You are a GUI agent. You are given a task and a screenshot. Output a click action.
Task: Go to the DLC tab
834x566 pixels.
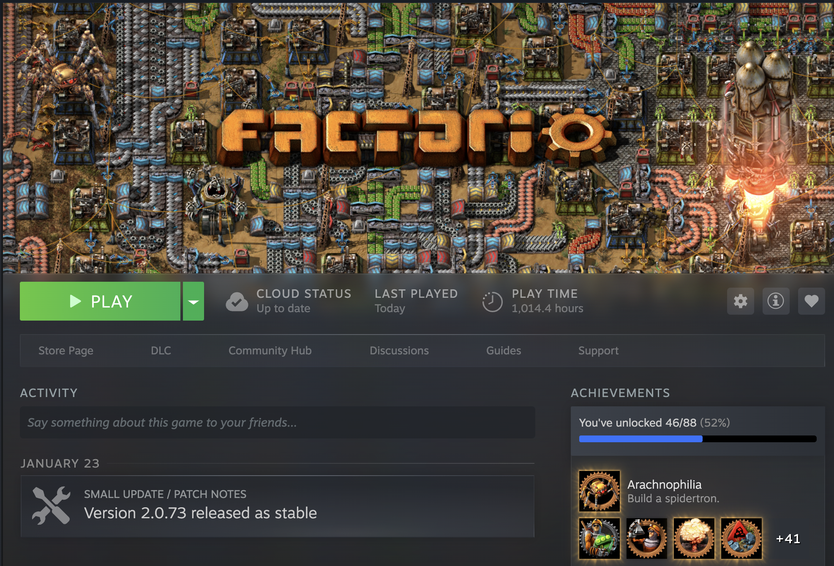pos(161,351)
